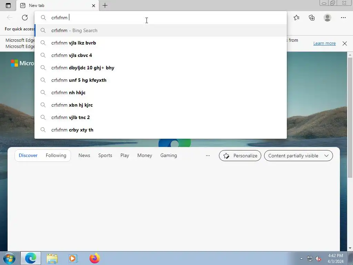The image size is (353, 265).
Task: Show more feed categories ellipsis
Action: (208, 156)
